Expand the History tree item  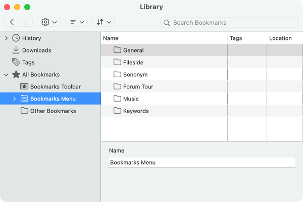[x=7, y=38]
